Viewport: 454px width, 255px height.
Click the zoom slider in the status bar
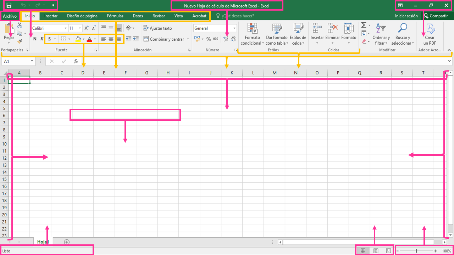pyautogui.click(x=416, y=251)
